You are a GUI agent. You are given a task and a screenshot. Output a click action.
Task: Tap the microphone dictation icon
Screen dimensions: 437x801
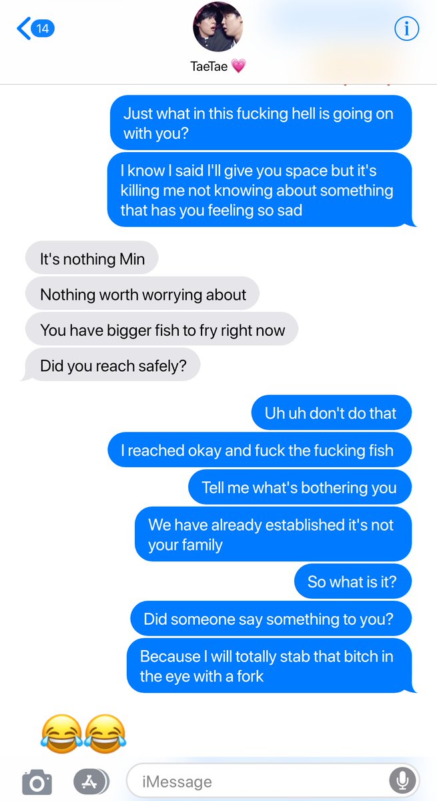pyautogui.click(x=402, y=780)
